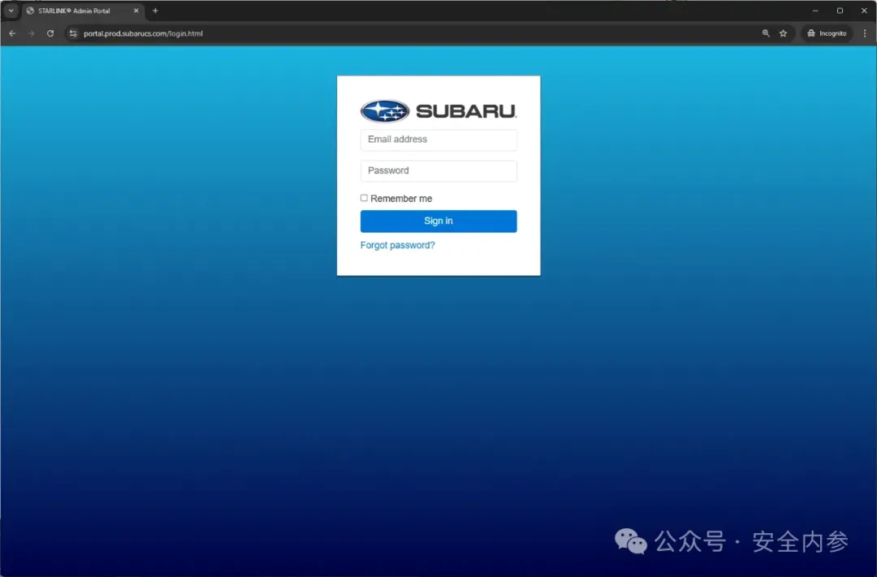Go back using the browser back arrow

pos(12,33)
